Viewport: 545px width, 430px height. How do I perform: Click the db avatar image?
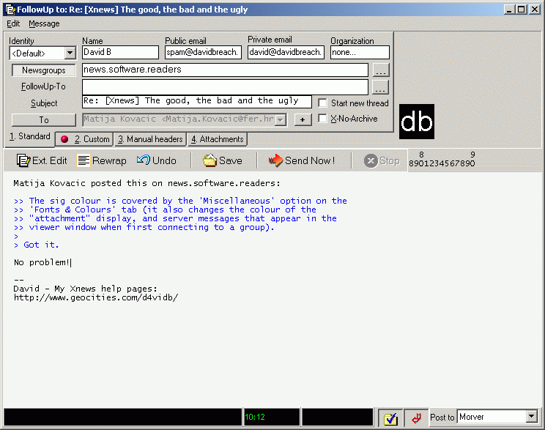pyautogui.click(x=417, y=122)
